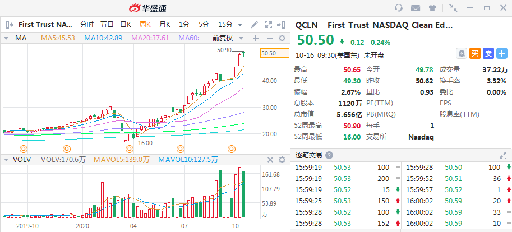The width and height of the screenshot is (512, 232).
Task: Select the pencil drawing tool
Action: coord(254,25)
